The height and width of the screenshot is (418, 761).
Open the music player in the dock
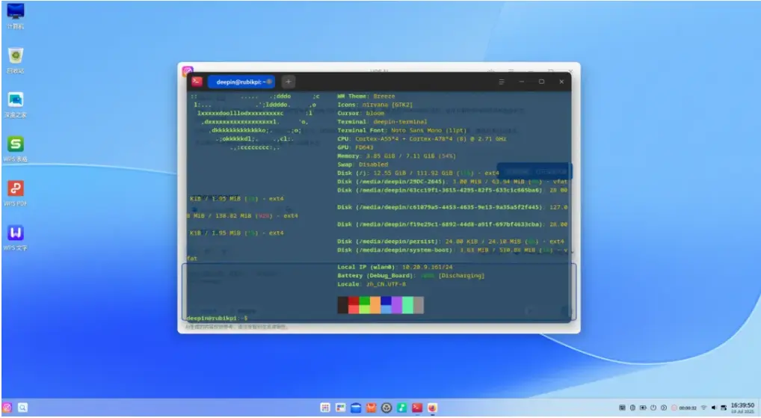(x=402, y=408)
